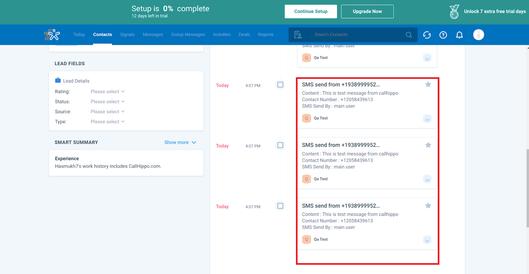
Task: Check the second 4:07 PM activity checkbox
Action: [x=280, y=145]
